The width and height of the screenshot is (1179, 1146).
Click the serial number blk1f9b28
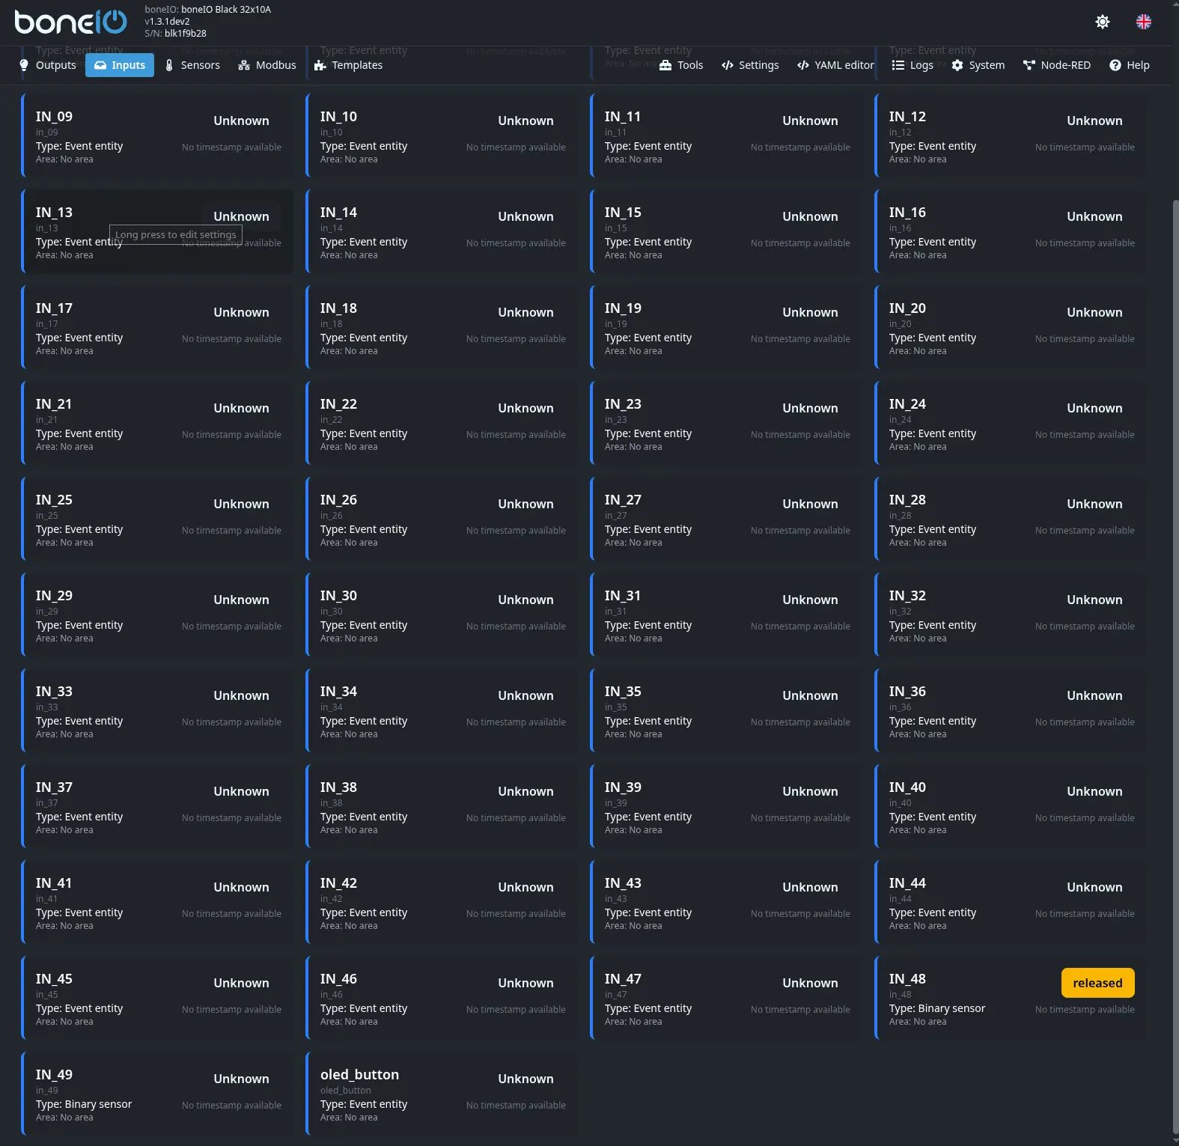point(186,34)
